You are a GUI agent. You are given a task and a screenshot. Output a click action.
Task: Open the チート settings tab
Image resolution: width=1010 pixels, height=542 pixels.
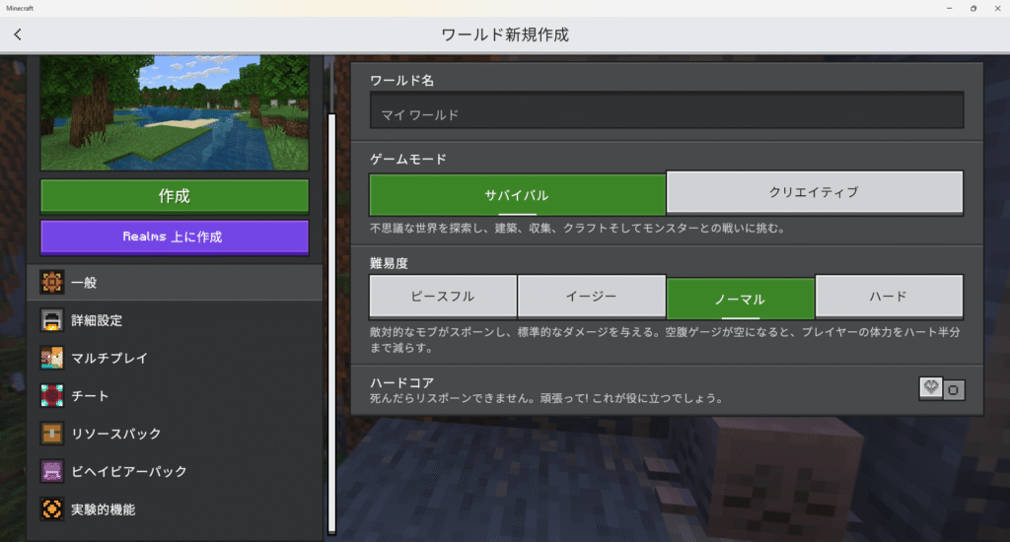(x=175, y=396)
